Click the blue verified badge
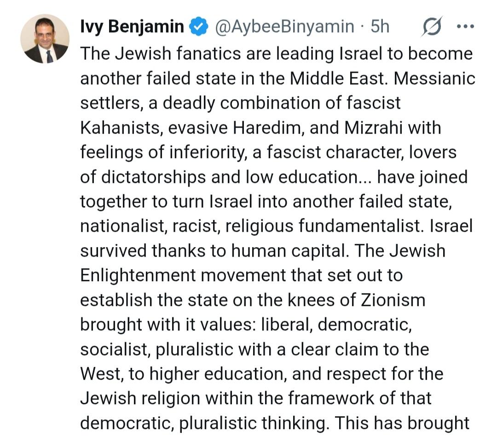 199,27
